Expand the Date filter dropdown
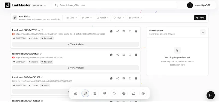Viewport: 219px width, 102px height. 72,18
